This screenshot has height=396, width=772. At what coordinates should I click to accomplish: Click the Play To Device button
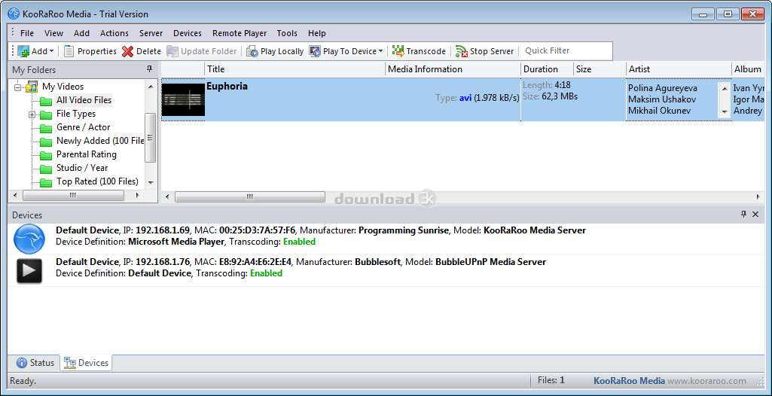click(x=343, y=51)
